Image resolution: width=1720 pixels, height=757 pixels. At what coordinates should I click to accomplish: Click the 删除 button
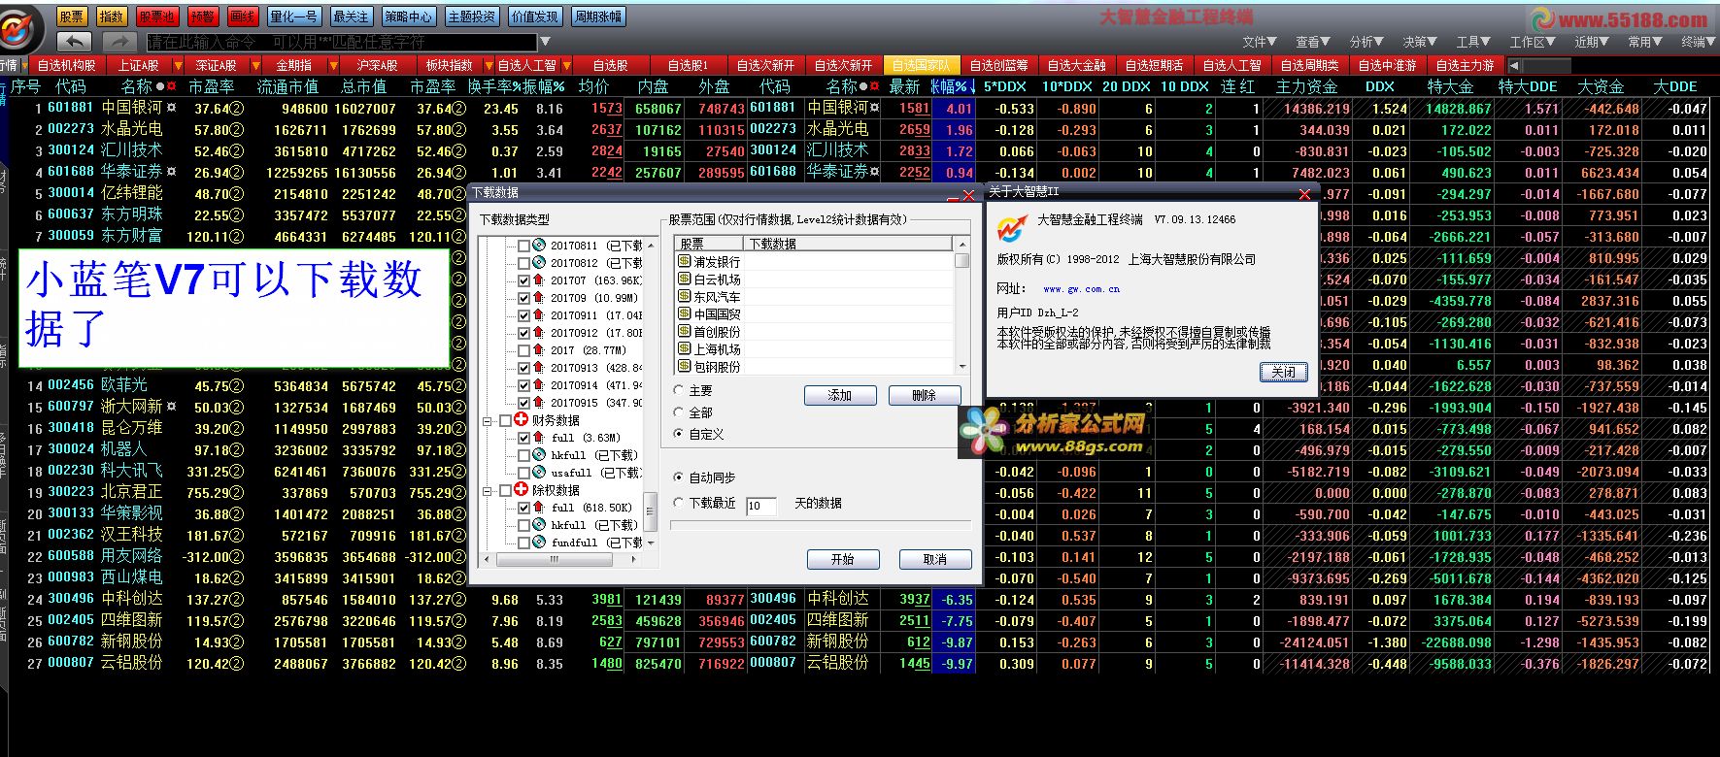click(x=925, y=395)
